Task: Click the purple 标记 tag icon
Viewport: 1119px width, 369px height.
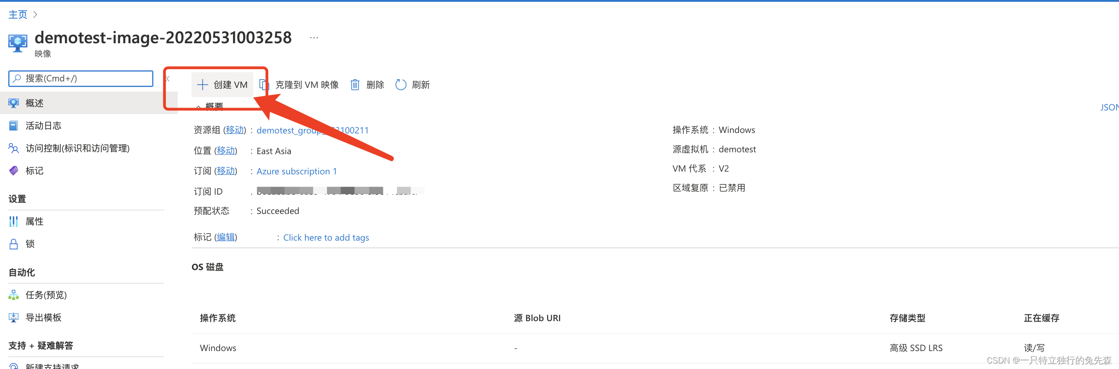Action: click(x=14, y=171)
